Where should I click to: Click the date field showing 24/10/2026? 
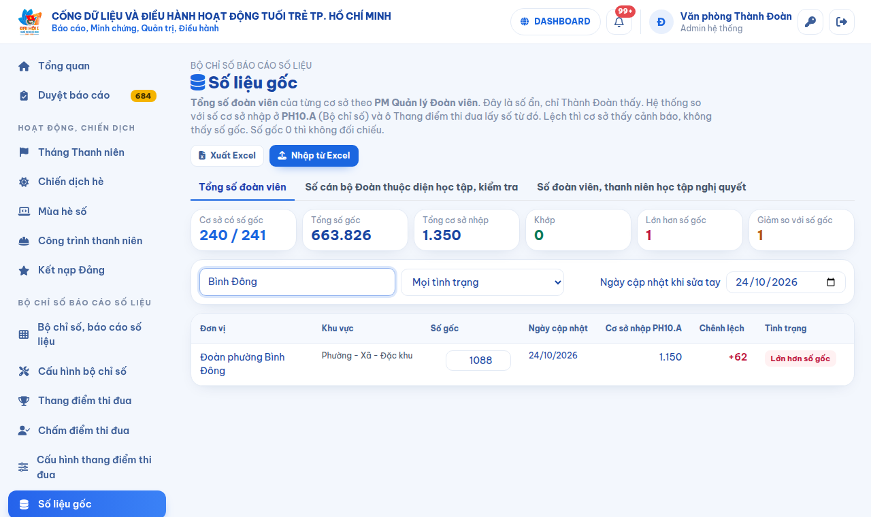click(786, 282)
